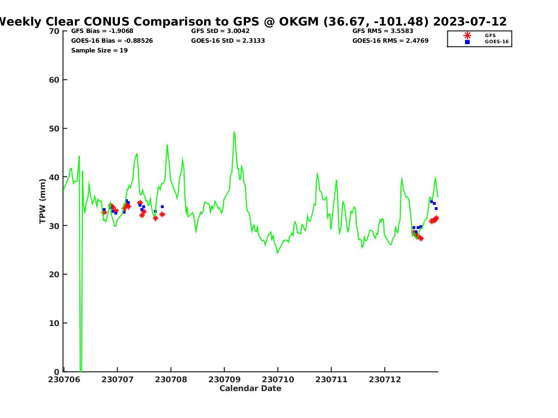This screenshot has height=418, width=558.
Task: Click the green peak near 49 mm on 230709
Action: 234,132
